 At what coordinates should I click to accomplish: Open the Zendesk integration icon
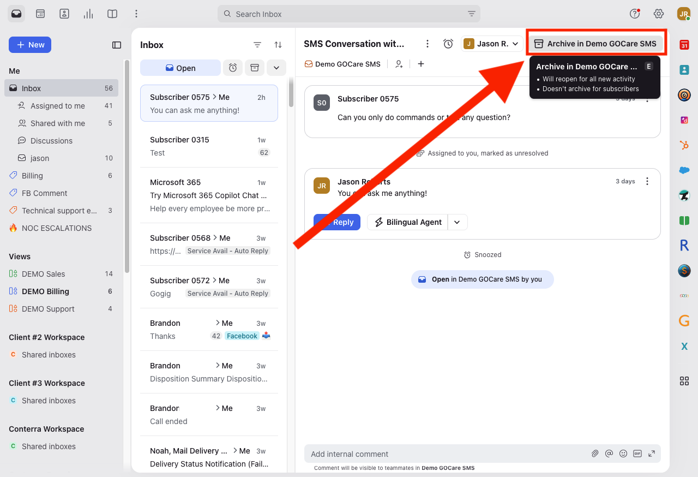[684, 195]
